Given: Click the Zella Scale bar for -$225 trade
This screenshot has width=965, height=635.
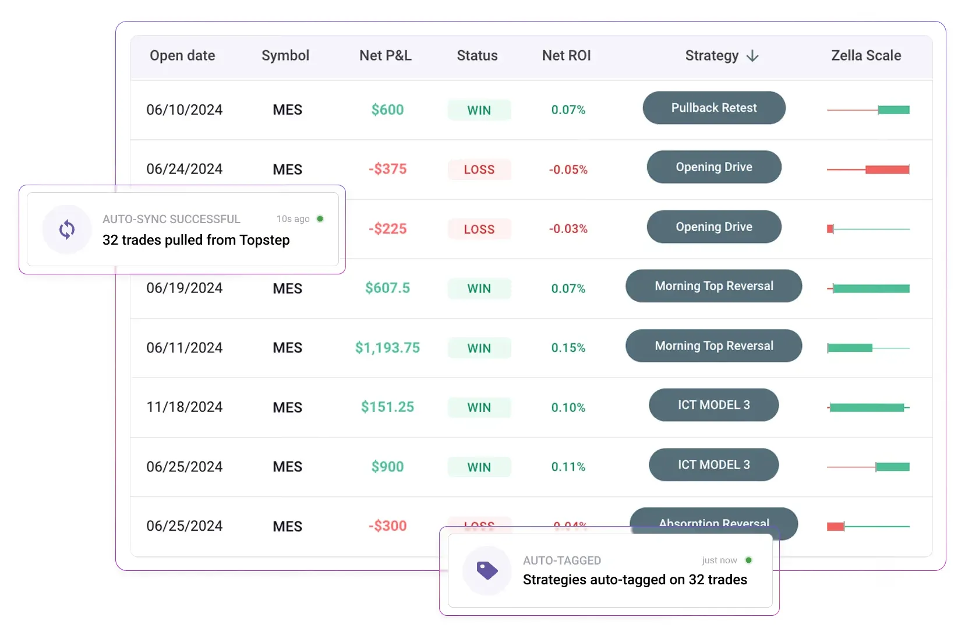Looking at the screenshot, I should (868, 229).
